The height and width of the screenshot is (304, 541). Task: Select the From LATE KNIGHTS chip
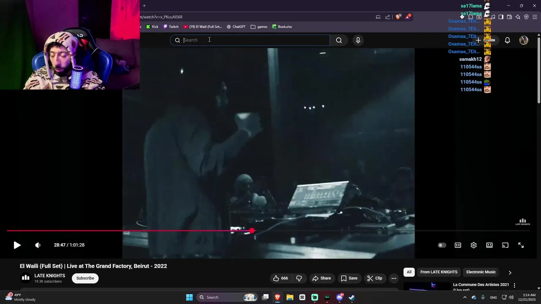[439, 272]
